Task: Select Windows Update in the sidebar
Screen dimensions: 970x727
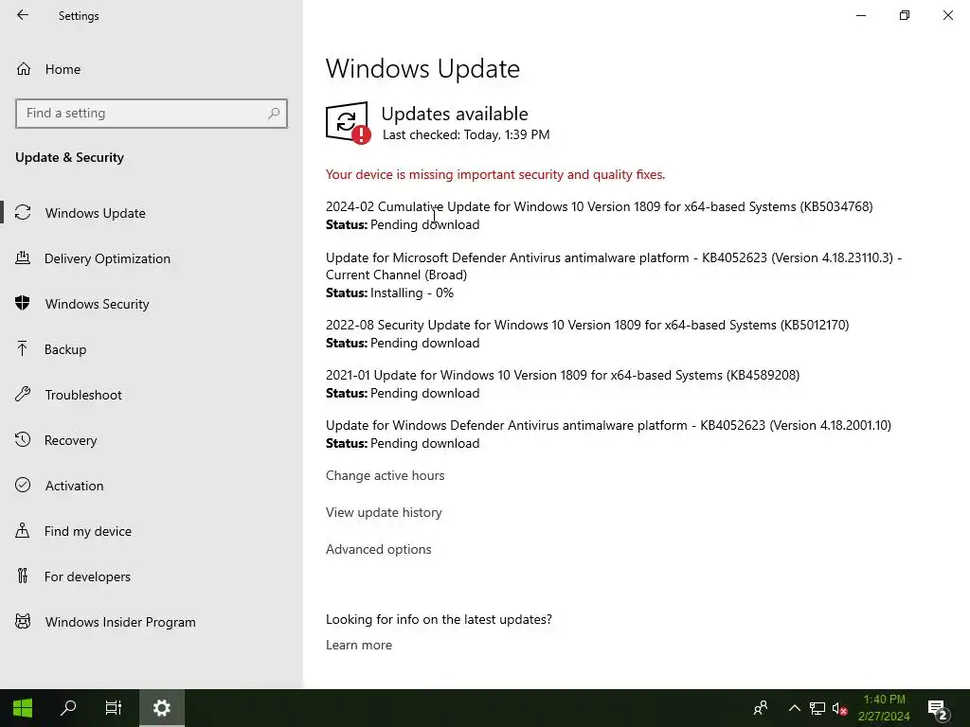Action: click(96, 213)
